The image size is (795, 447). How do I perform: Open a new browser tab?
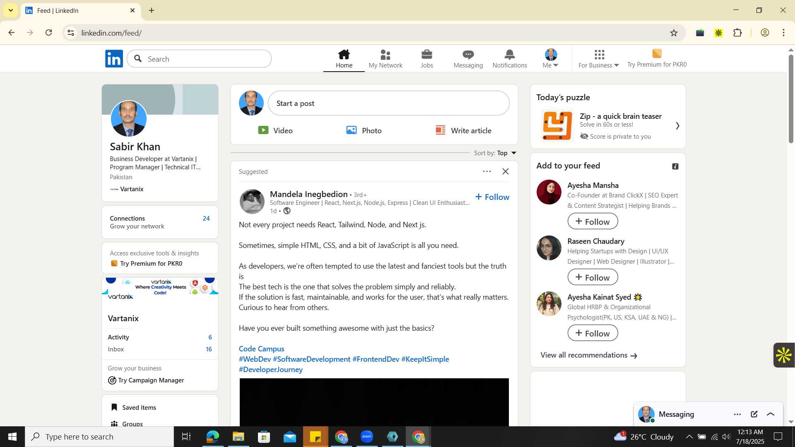click(x=152, y=10)
